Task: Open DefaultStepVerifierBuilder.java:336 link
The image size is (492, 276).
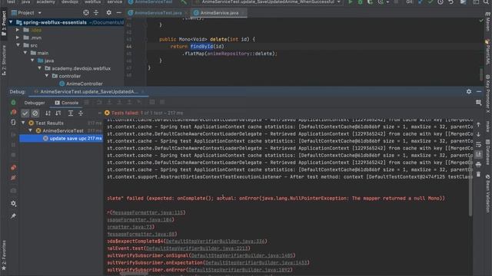Action: pos(215,242)
